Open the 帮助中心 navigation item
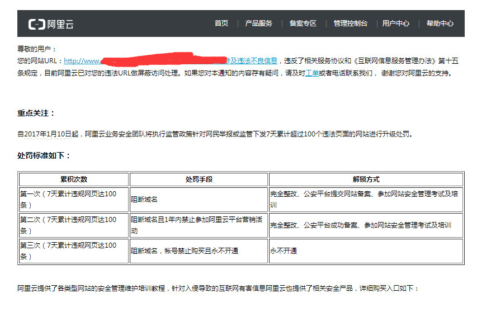The image size is (477, 312). click(x=440, y=23)
